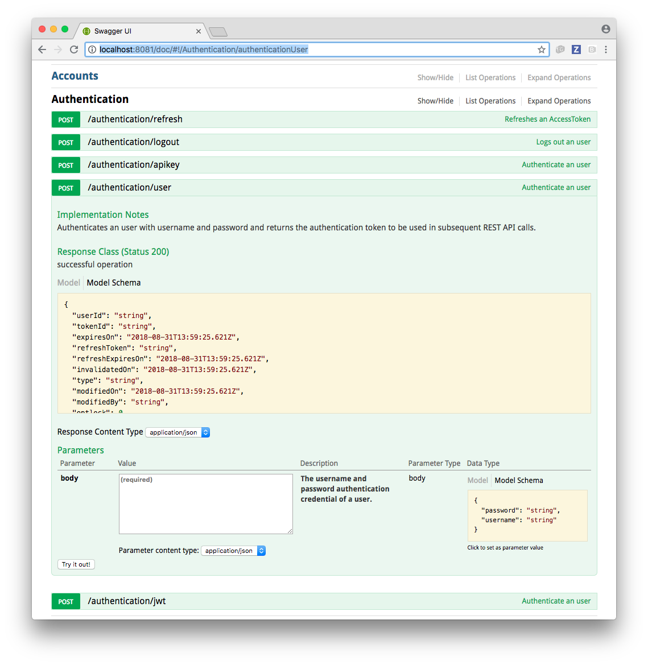Show/Hide the Accounts operations
Viewport: 648px width, 665px height.
(x=435, y=77)
